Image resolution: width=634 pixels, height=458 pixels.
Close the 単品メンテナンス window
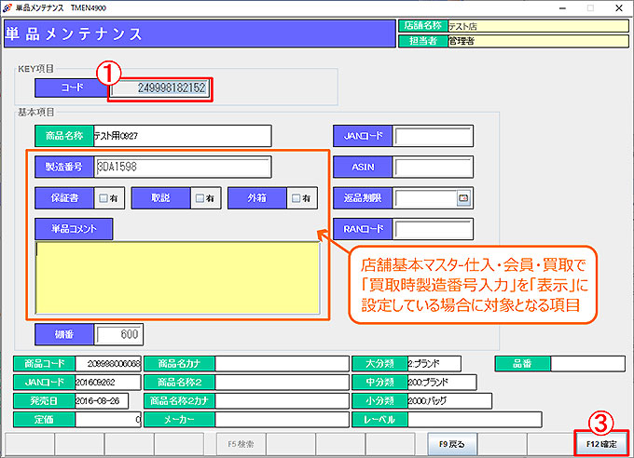tap(619, 7)
